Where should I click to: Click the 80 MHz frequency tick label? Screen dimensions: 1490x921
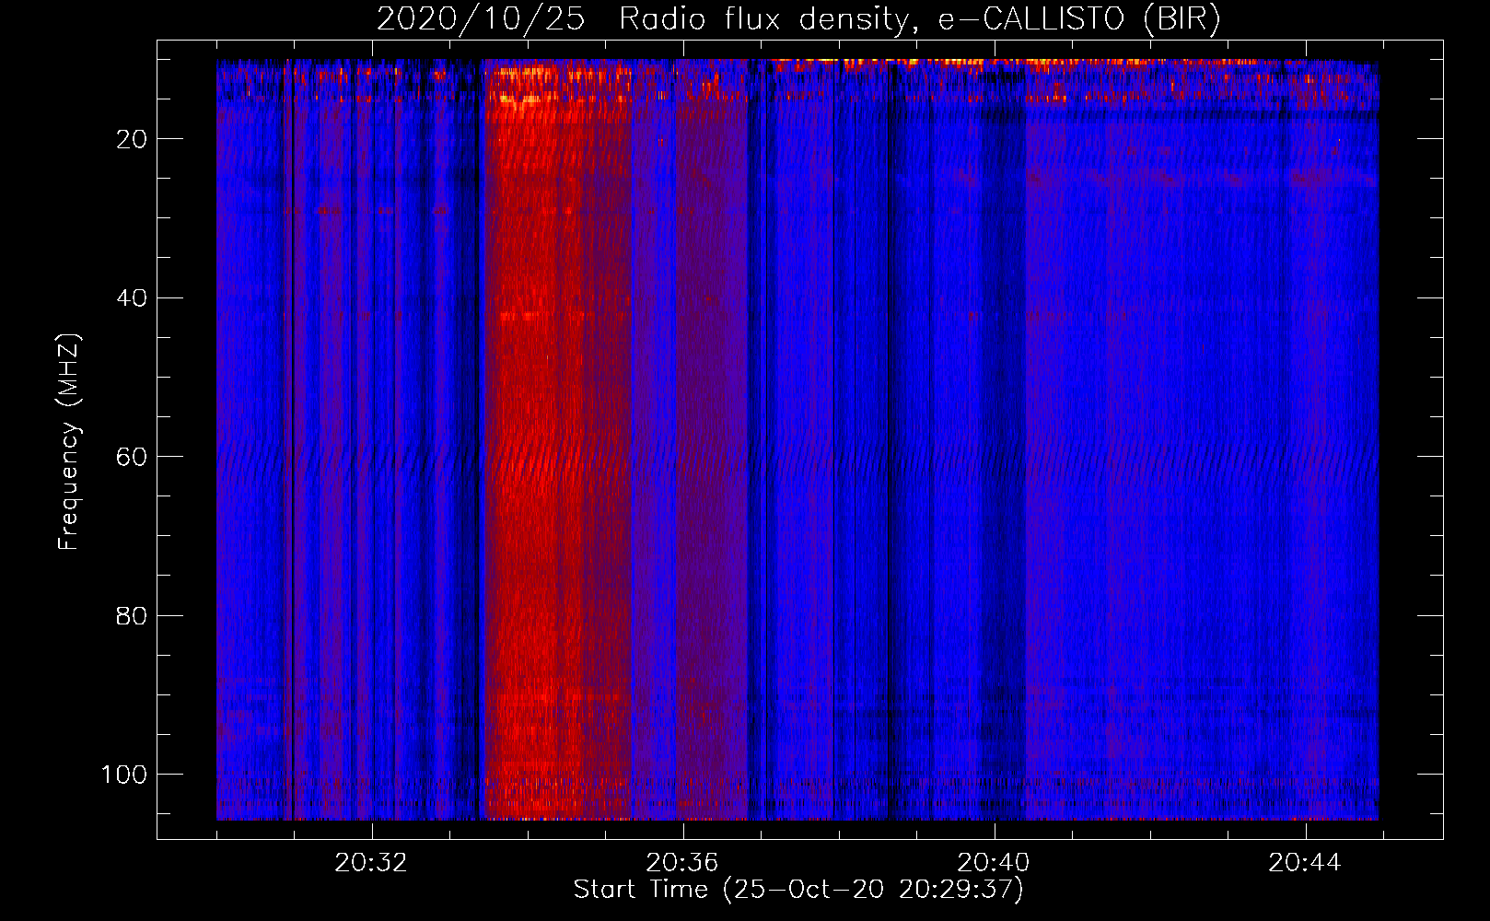pyautogui.click(x=132, y=616)
